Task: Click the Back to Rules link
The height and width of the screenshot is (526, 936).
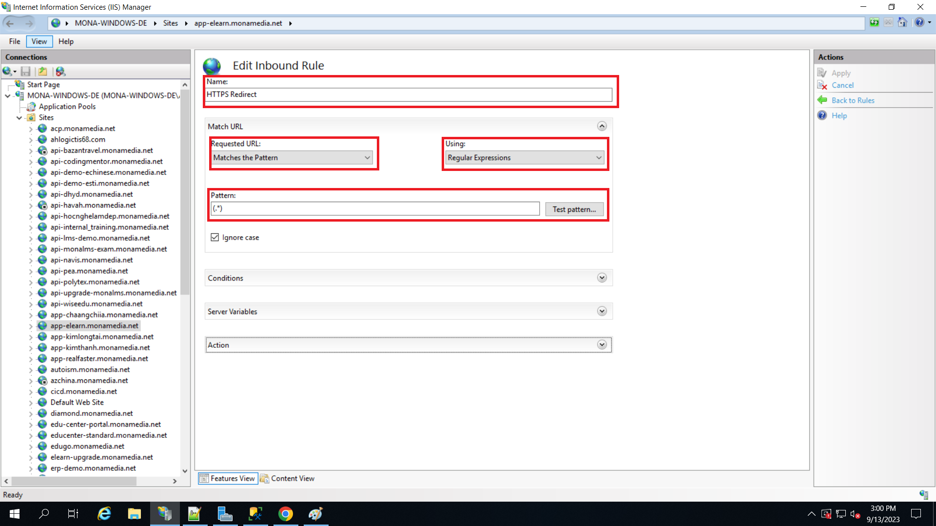Action: [x=853, y=100]
